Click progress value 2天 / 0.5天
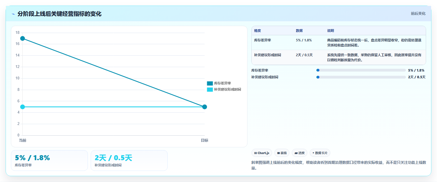 click(417, 77)
